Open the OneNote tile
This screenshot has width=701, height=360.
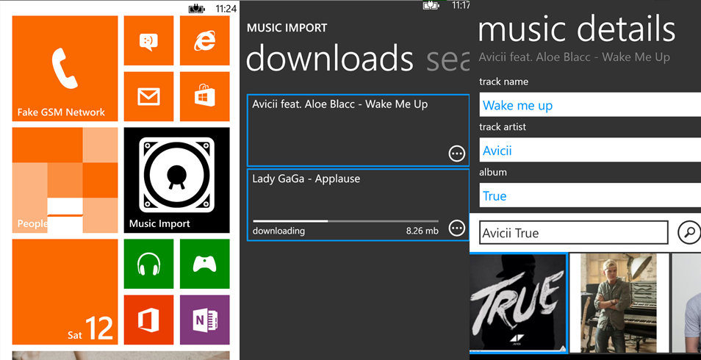tap(205, 320)
